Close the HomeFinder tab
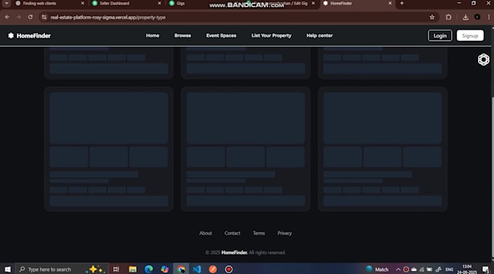Viewport: 494px width, 274px height. (x=390, y=3)
